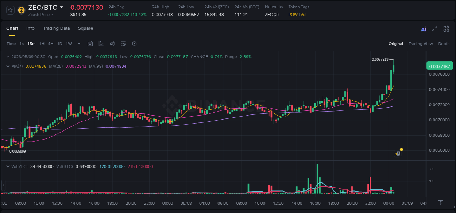Expand chart to fullscreen

(x=434, y=29)
